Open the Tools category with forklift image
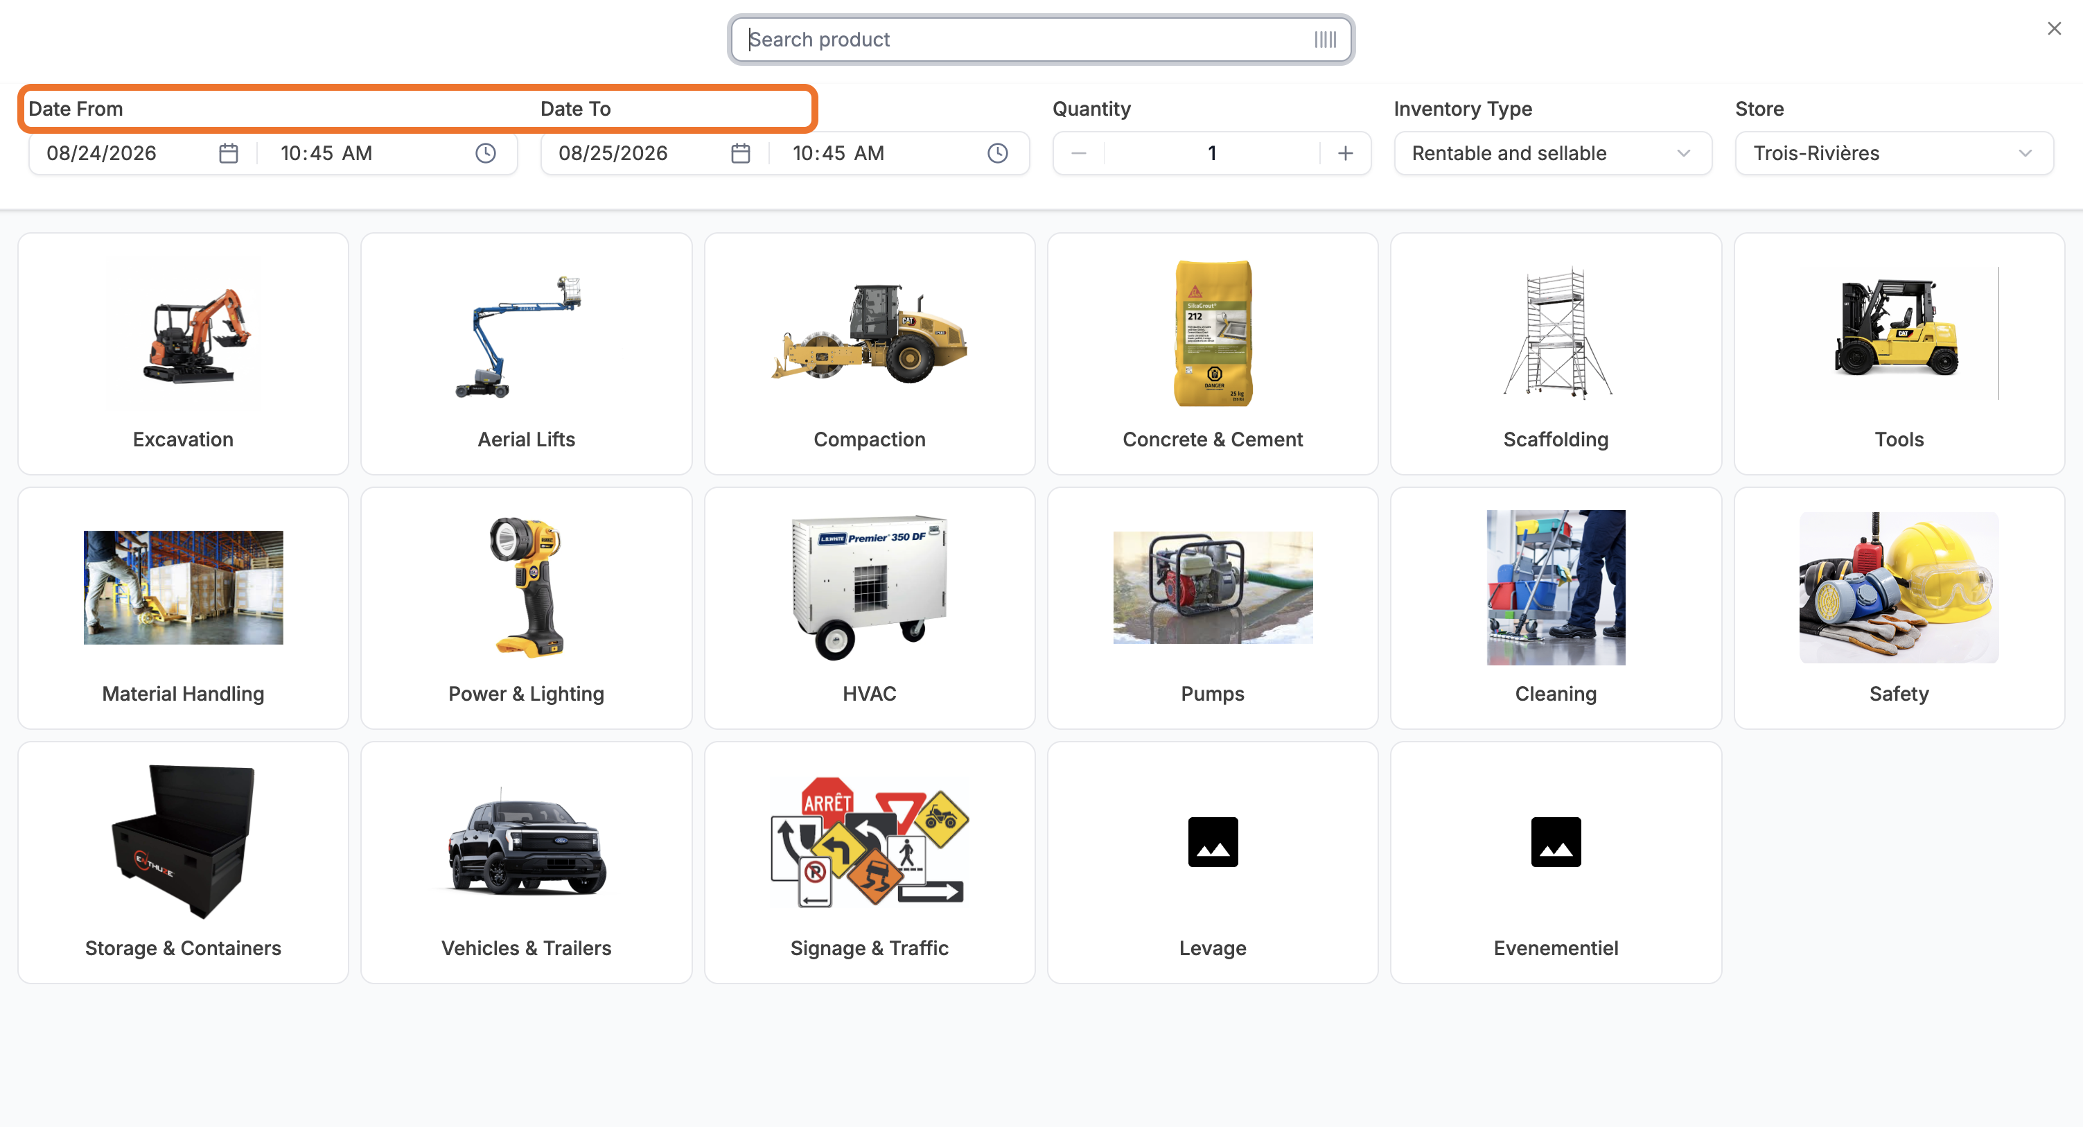The image size is (2083, 1127). click(x=1899, y=353)
